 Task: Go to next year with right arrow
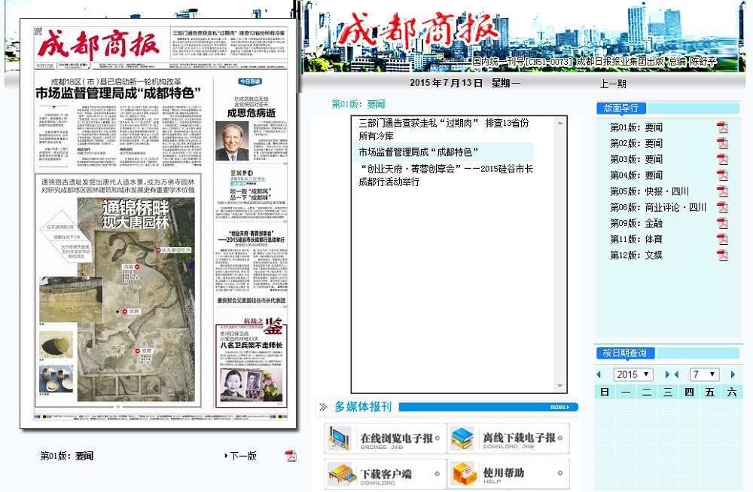click(x=667, y=374)
